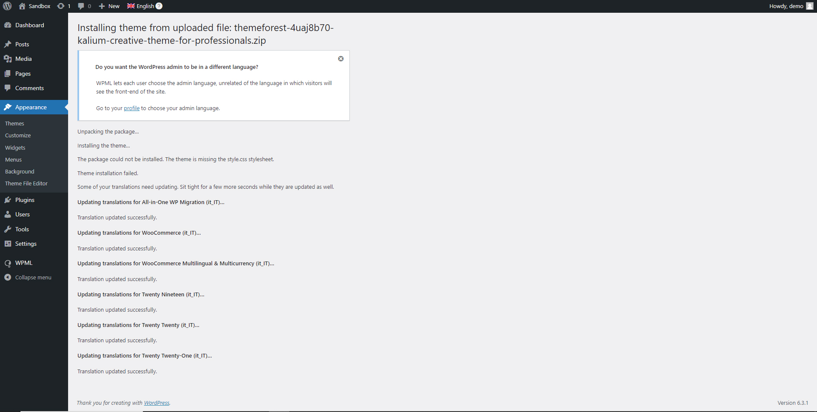Image resolution: width=817 pixels, height=412 pixels.
Task: Open the Themes submenu item
Action: pyautogui.click(x=14, y=123)
